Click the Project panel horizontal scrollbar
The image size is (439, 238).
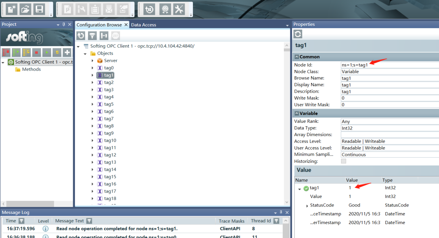(x=30, y=204)
